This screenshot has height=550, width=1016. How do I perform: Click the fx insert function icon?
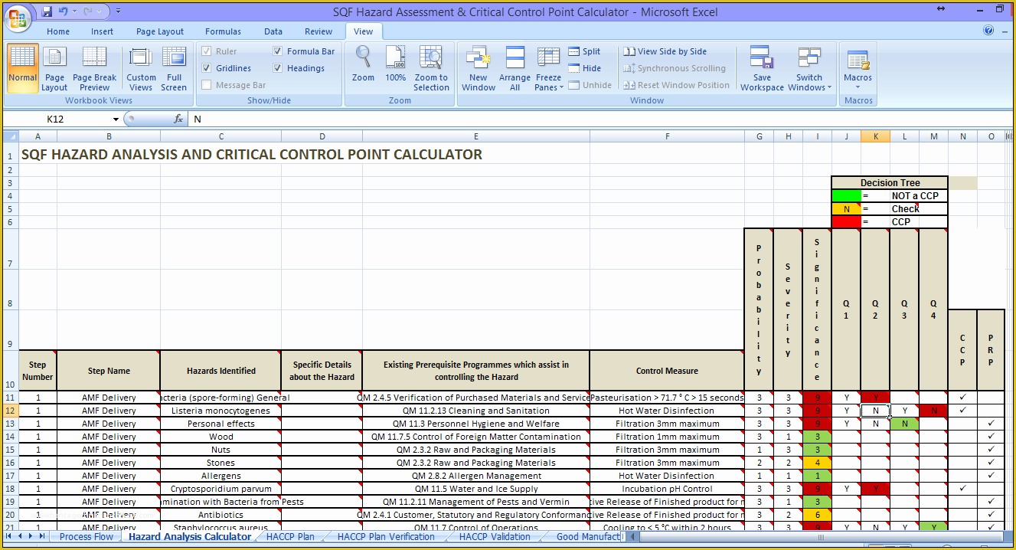click(x=178, y=119)
